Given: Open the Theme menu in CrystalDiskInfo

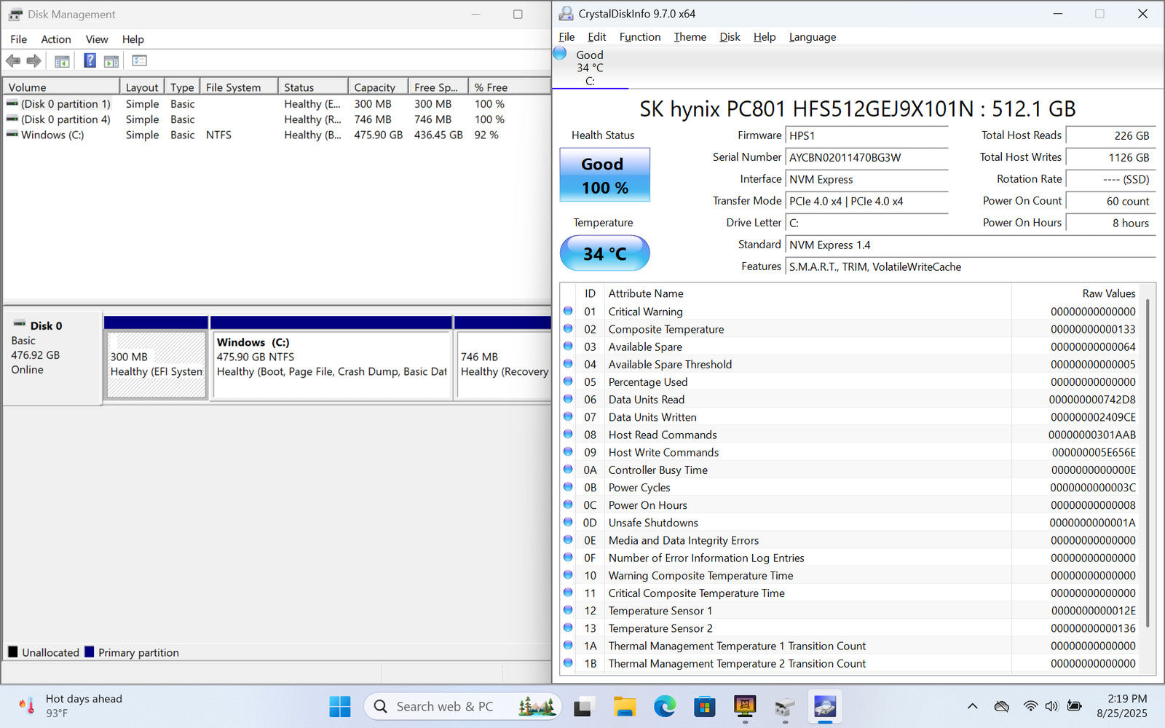Looking at the screenshot, I should tap(690, 37).
